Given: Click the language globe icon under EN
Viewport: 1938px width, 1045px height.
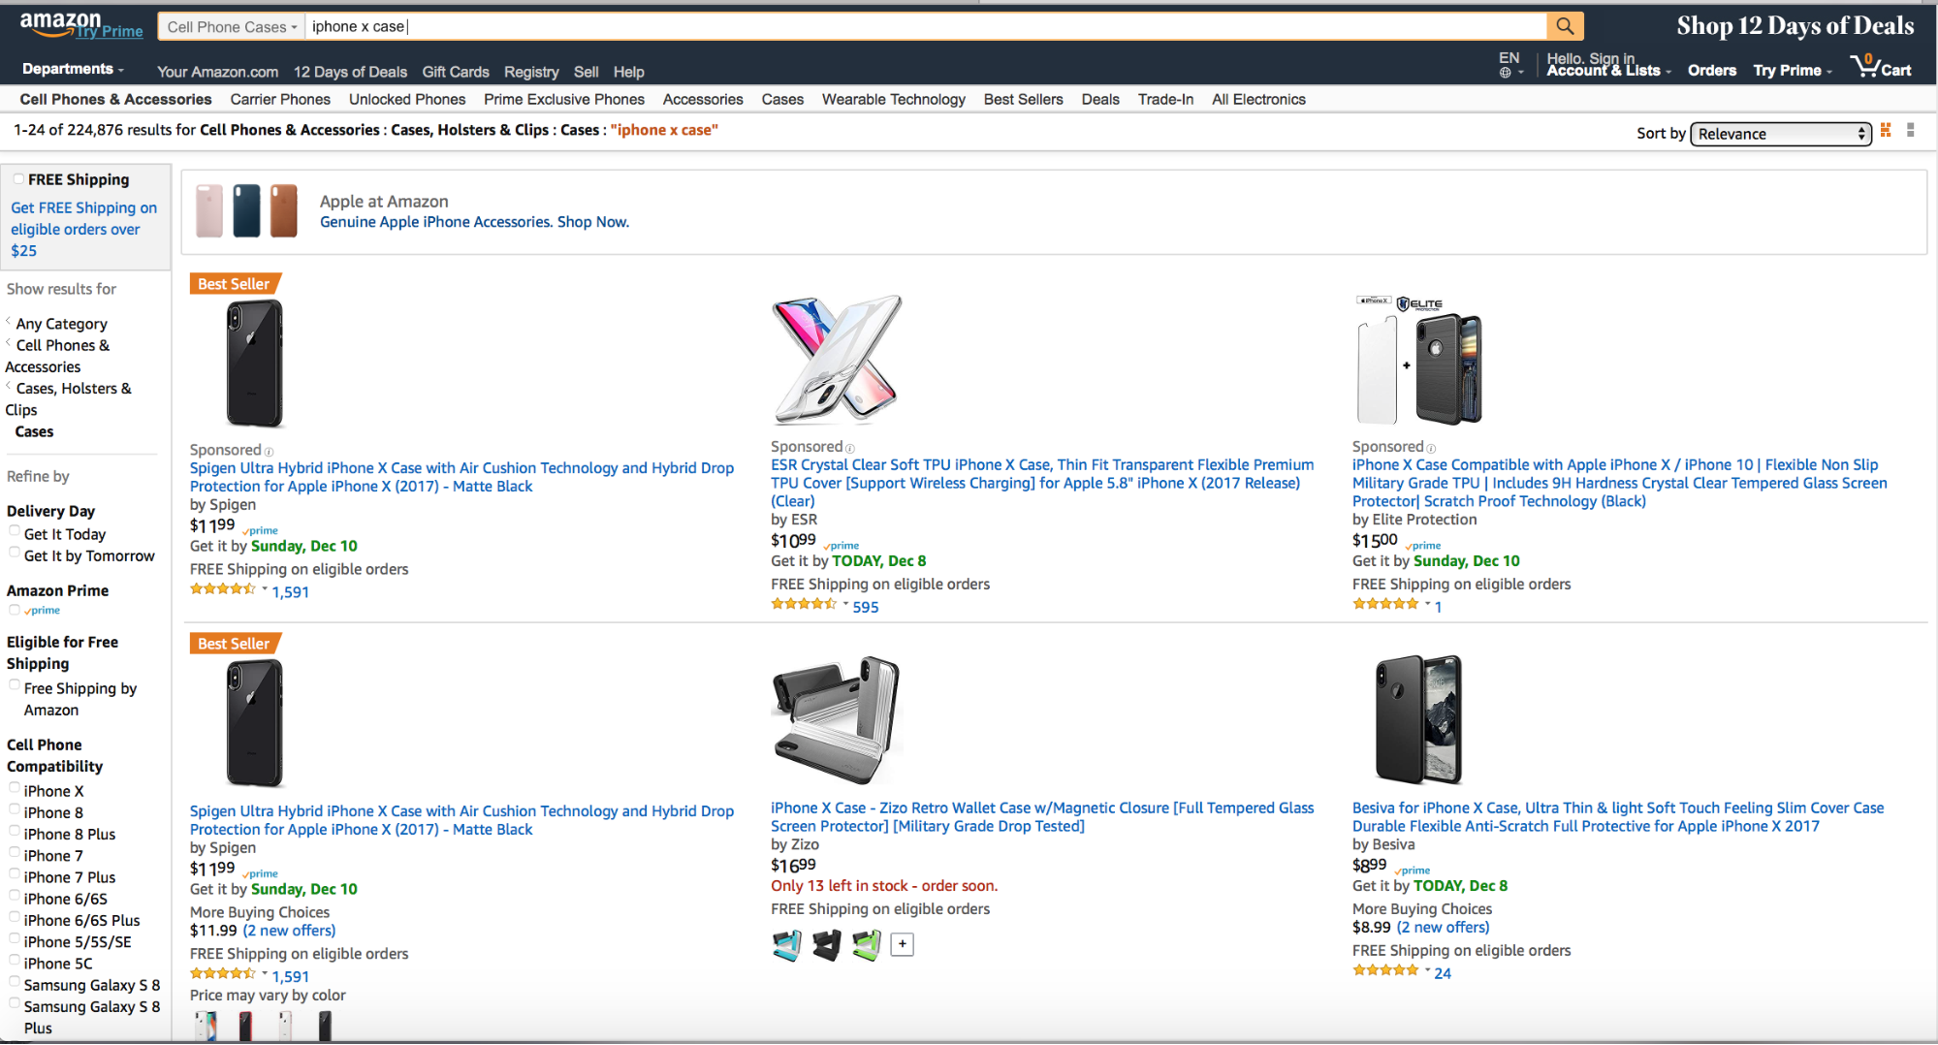Looking at the screenshot, I should [x=1505, y=72].
